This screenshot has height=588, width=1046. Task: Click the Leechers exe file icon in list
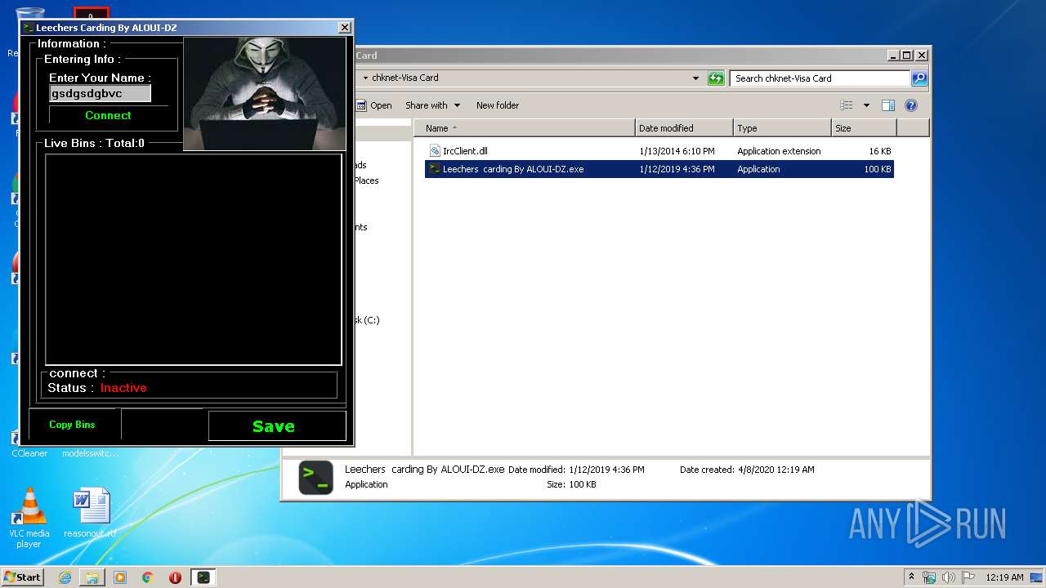pyautogui.click(x=435, y=169)
